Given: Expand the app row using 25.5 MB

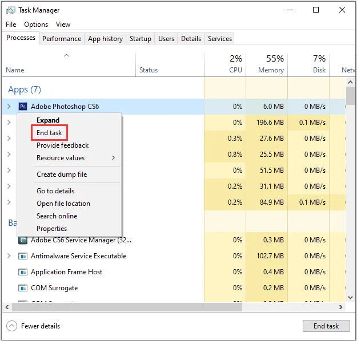Looking at the screenshot, I should [9, 154].
